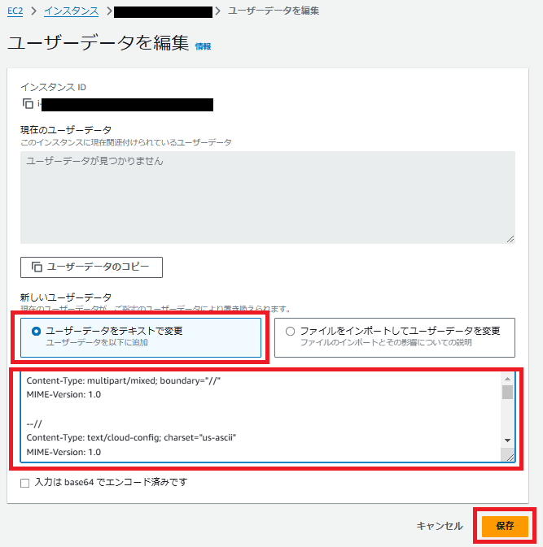Check the base64 でエンコード済み checkbox

point(24,483)
